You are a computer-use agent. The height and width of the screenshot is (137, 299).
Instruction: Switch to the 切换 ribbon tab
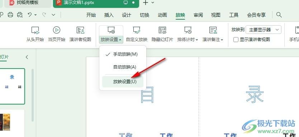pyautogui.click(x=144, y=15)
